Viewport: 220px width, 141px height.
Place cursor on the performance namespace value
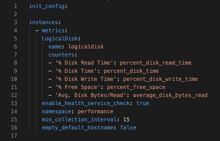(96, 111)
